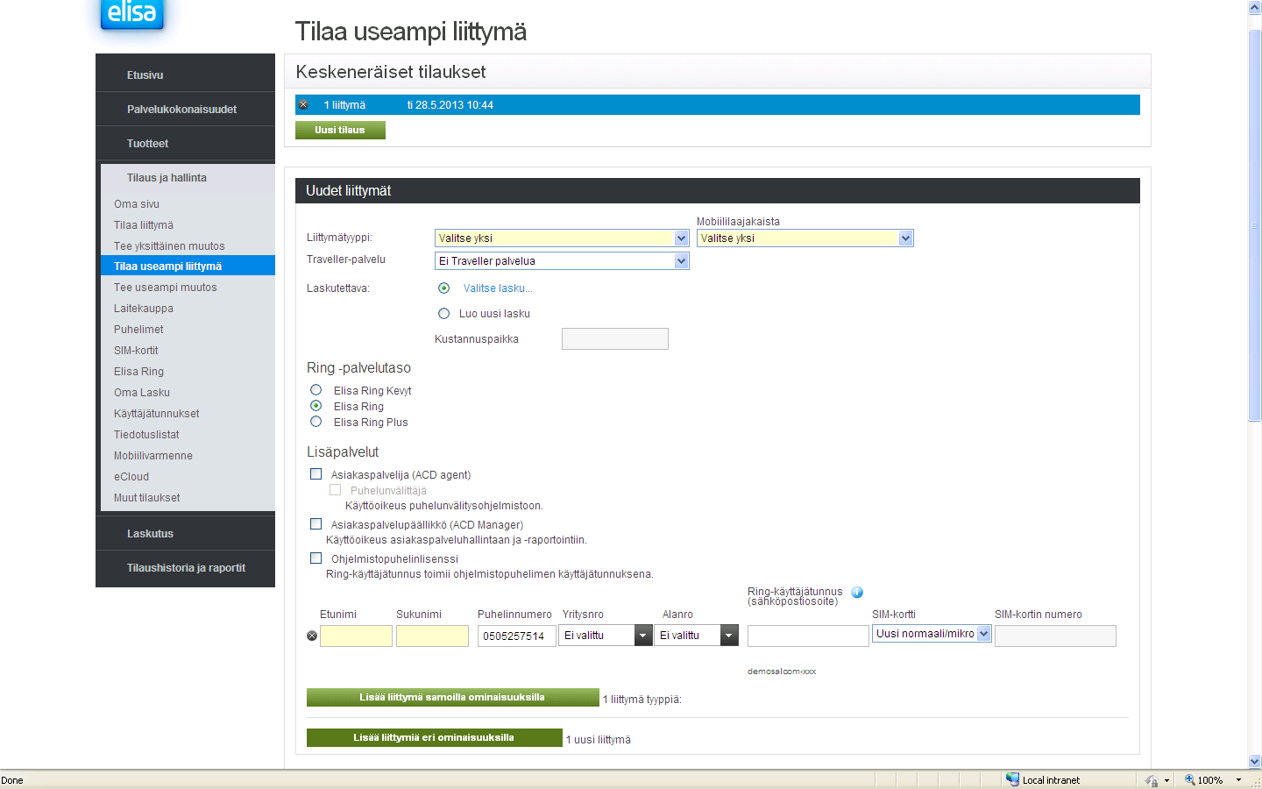1262x789 pixels.
Task: Open Laskutus menu item
Action: pos(150,534)
